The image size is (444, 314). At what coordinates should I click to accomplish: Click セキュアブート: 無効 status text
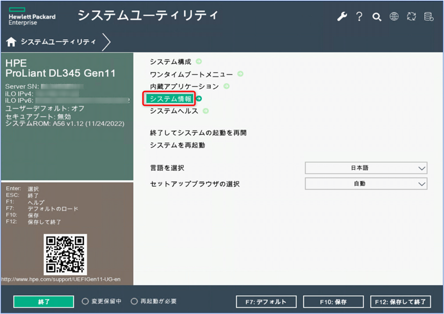(38, 117)
